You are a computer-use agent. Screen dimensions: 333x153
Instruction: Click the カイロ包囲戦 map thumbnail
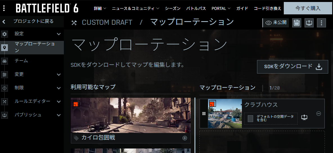(x=130, y=115)
